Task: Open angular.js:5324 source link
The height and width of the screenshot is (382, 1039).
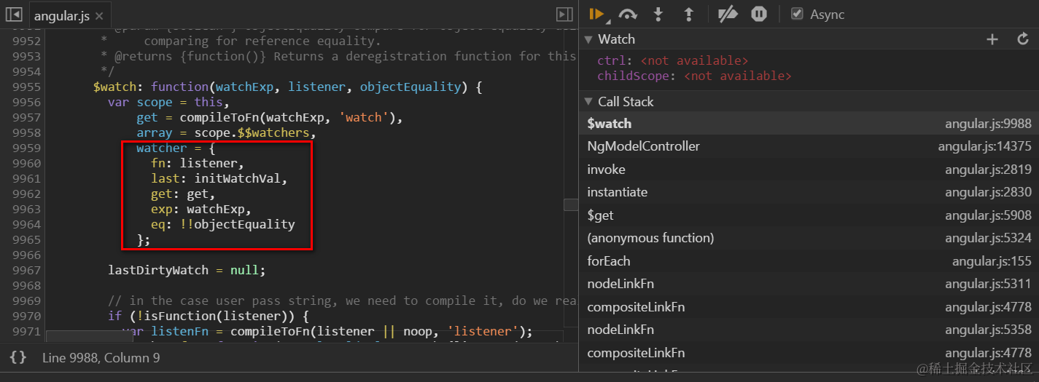Action: click(988, 238)
